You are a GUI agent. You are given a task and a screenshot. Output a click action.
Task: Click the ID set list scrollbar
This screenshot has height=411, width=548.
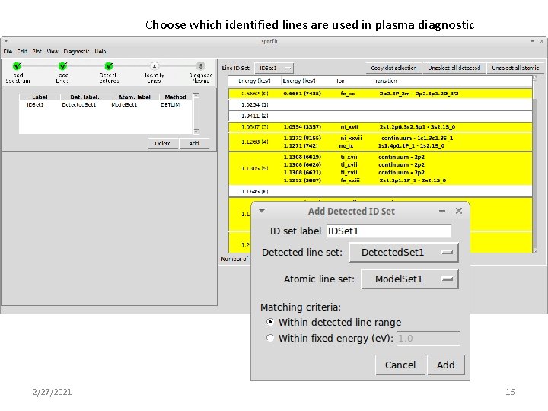[196, 113]
